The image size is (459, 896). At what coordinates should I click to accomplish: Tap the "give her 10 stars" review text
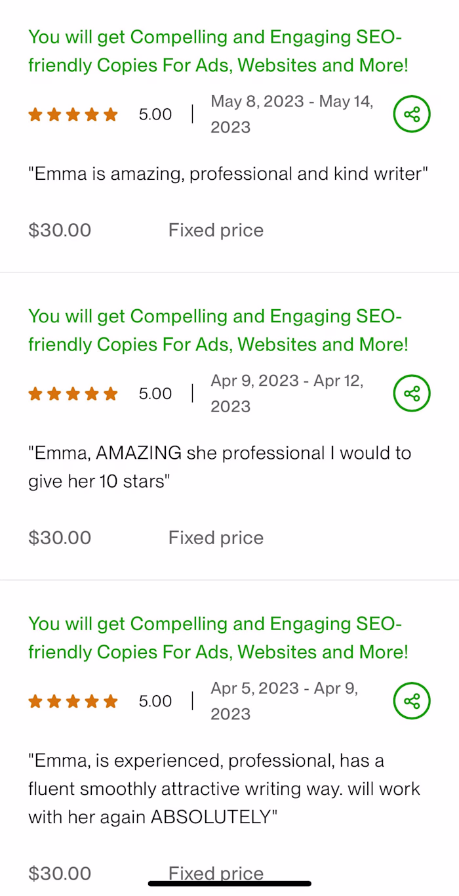pyautogui.click(x=99, y=482)
